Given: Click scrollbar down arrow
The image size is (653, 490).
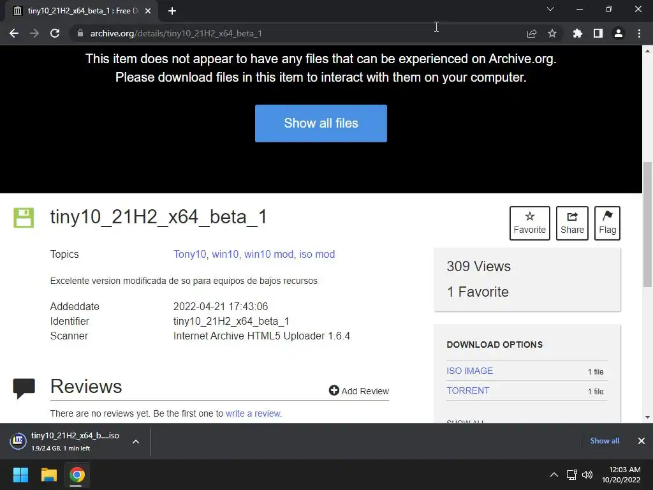Looking at the screenshot, I should (x=648, y=417).
